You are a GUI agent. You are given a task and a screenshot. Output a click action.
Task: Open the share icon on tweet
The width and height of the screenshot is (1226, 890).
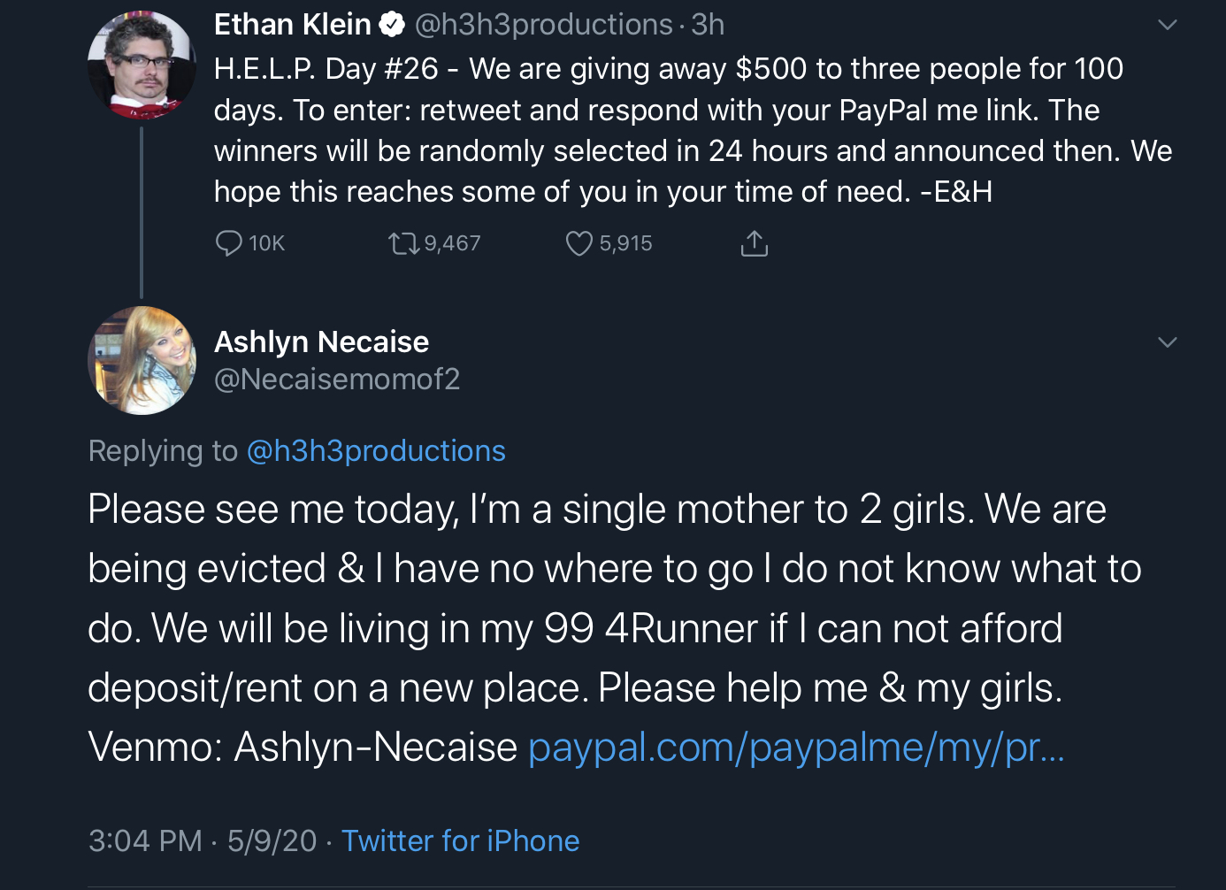[x=754, y=243]
